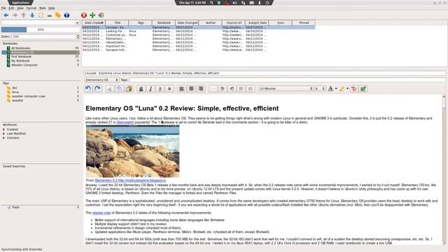Viewport: 448px width, 252px height.
Task: Filter by wooden computer case tag
Action: [28, 97]
